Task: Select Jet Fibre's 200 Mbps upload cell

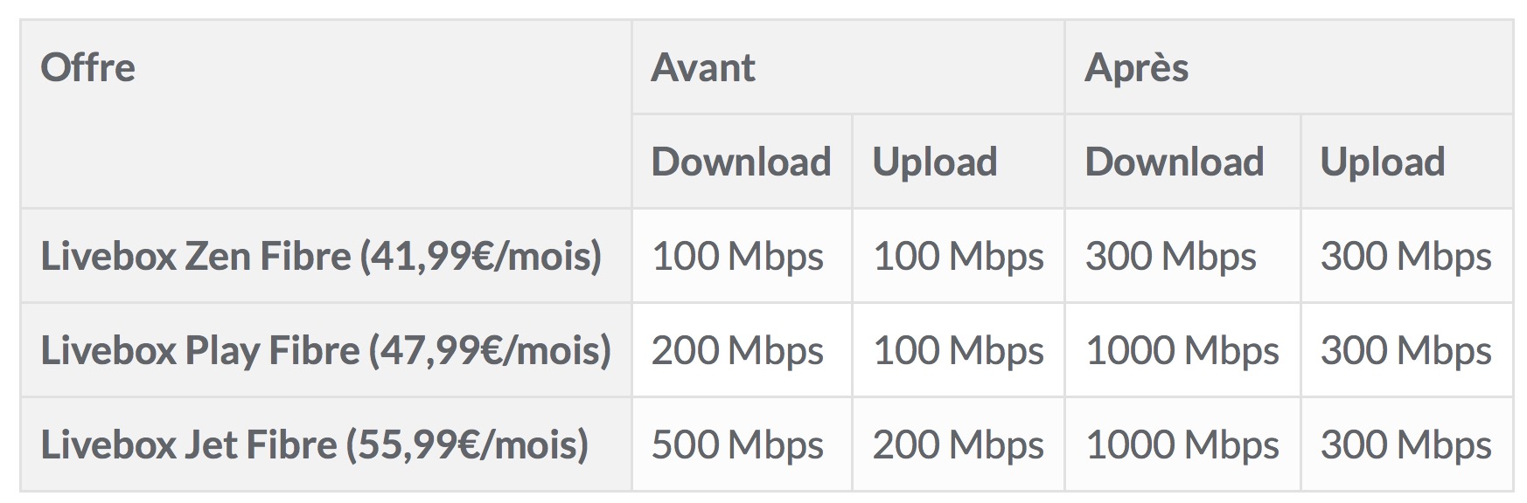Action: tap(958, 445)
